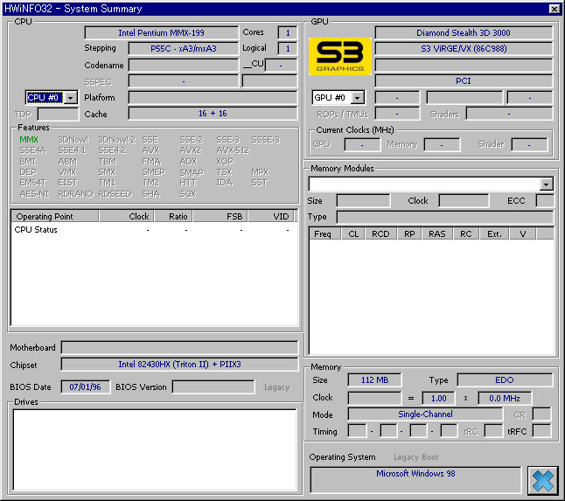The image size is (565, 501).
Task: Click the FSB column header
Action: 220,217
